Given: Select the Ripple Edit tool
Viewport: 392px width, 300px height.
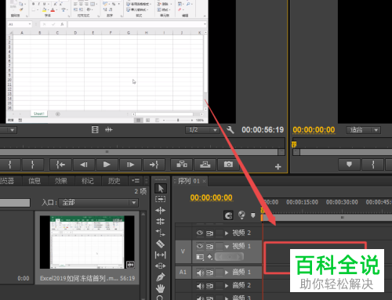Looking at the screenshot, I should pos(161,210).
